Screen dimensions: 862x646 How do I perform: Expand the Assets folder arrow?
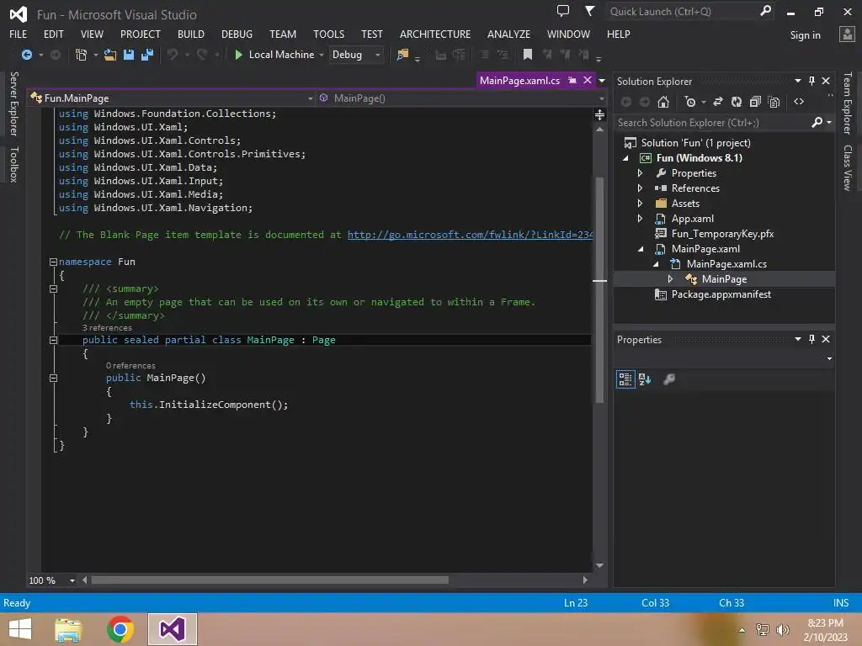(640, 204)
